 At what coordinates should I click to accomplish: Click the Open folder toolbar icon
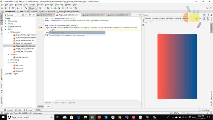(x=2, y=8)
